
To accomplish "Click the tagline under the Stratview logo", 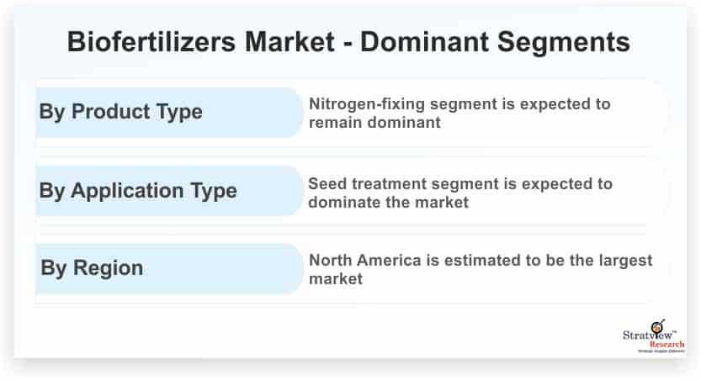I will point(661,351).
